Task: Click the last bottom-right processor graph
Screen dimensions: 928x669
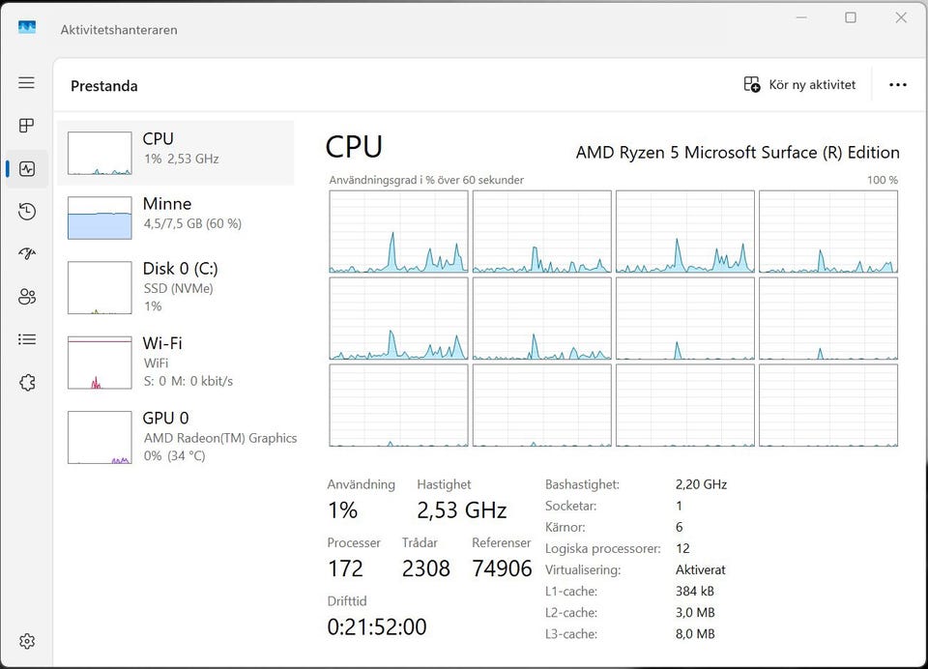Action: (827, 405)
